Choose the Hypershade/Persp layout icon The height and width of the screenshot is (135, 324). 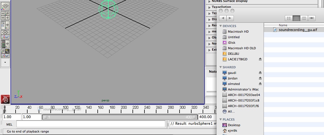point(5,44)
